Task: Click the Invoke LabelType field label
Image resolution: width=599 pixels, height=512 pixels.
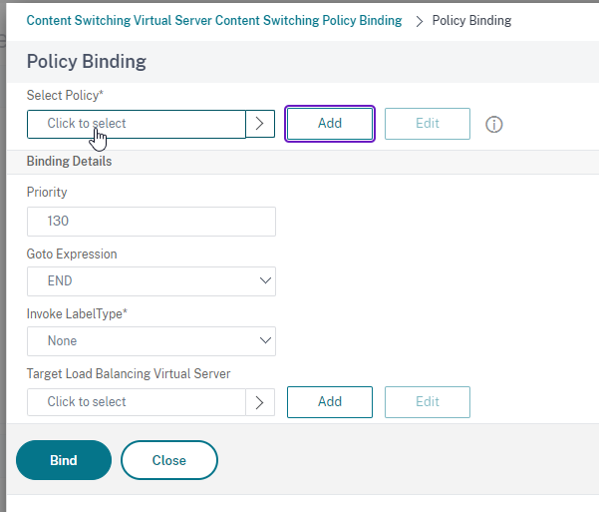Action: [77, 313]
